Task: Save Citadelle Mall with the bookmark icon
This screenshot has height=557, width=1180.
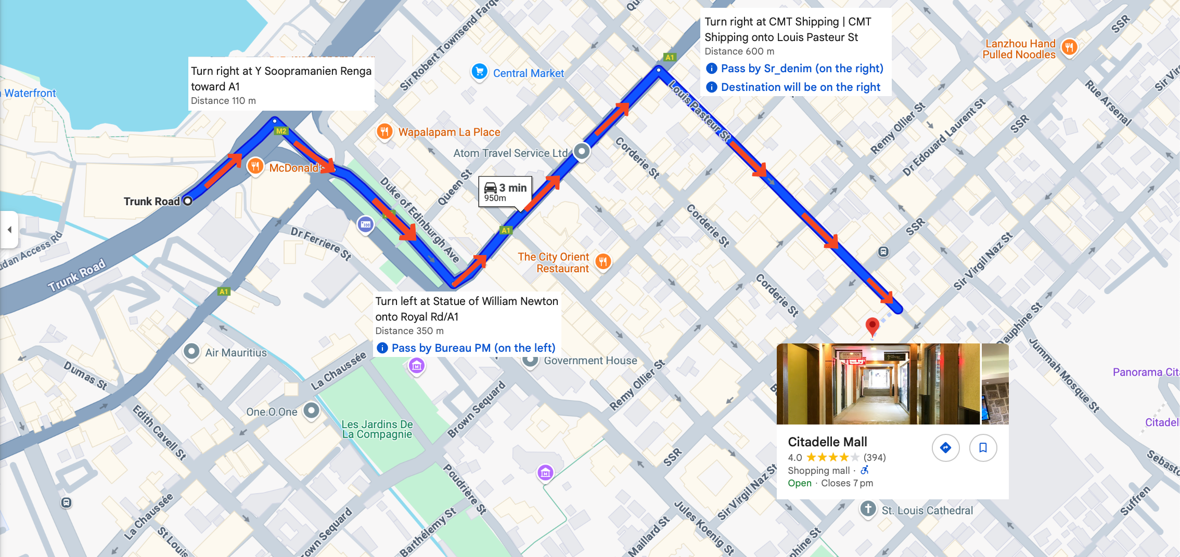Action: pyautogui.click(x=983, y=447)
